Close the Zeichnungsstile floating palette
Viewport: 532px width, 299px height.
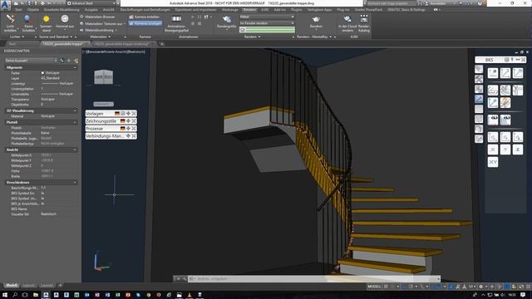click(134, 121)
